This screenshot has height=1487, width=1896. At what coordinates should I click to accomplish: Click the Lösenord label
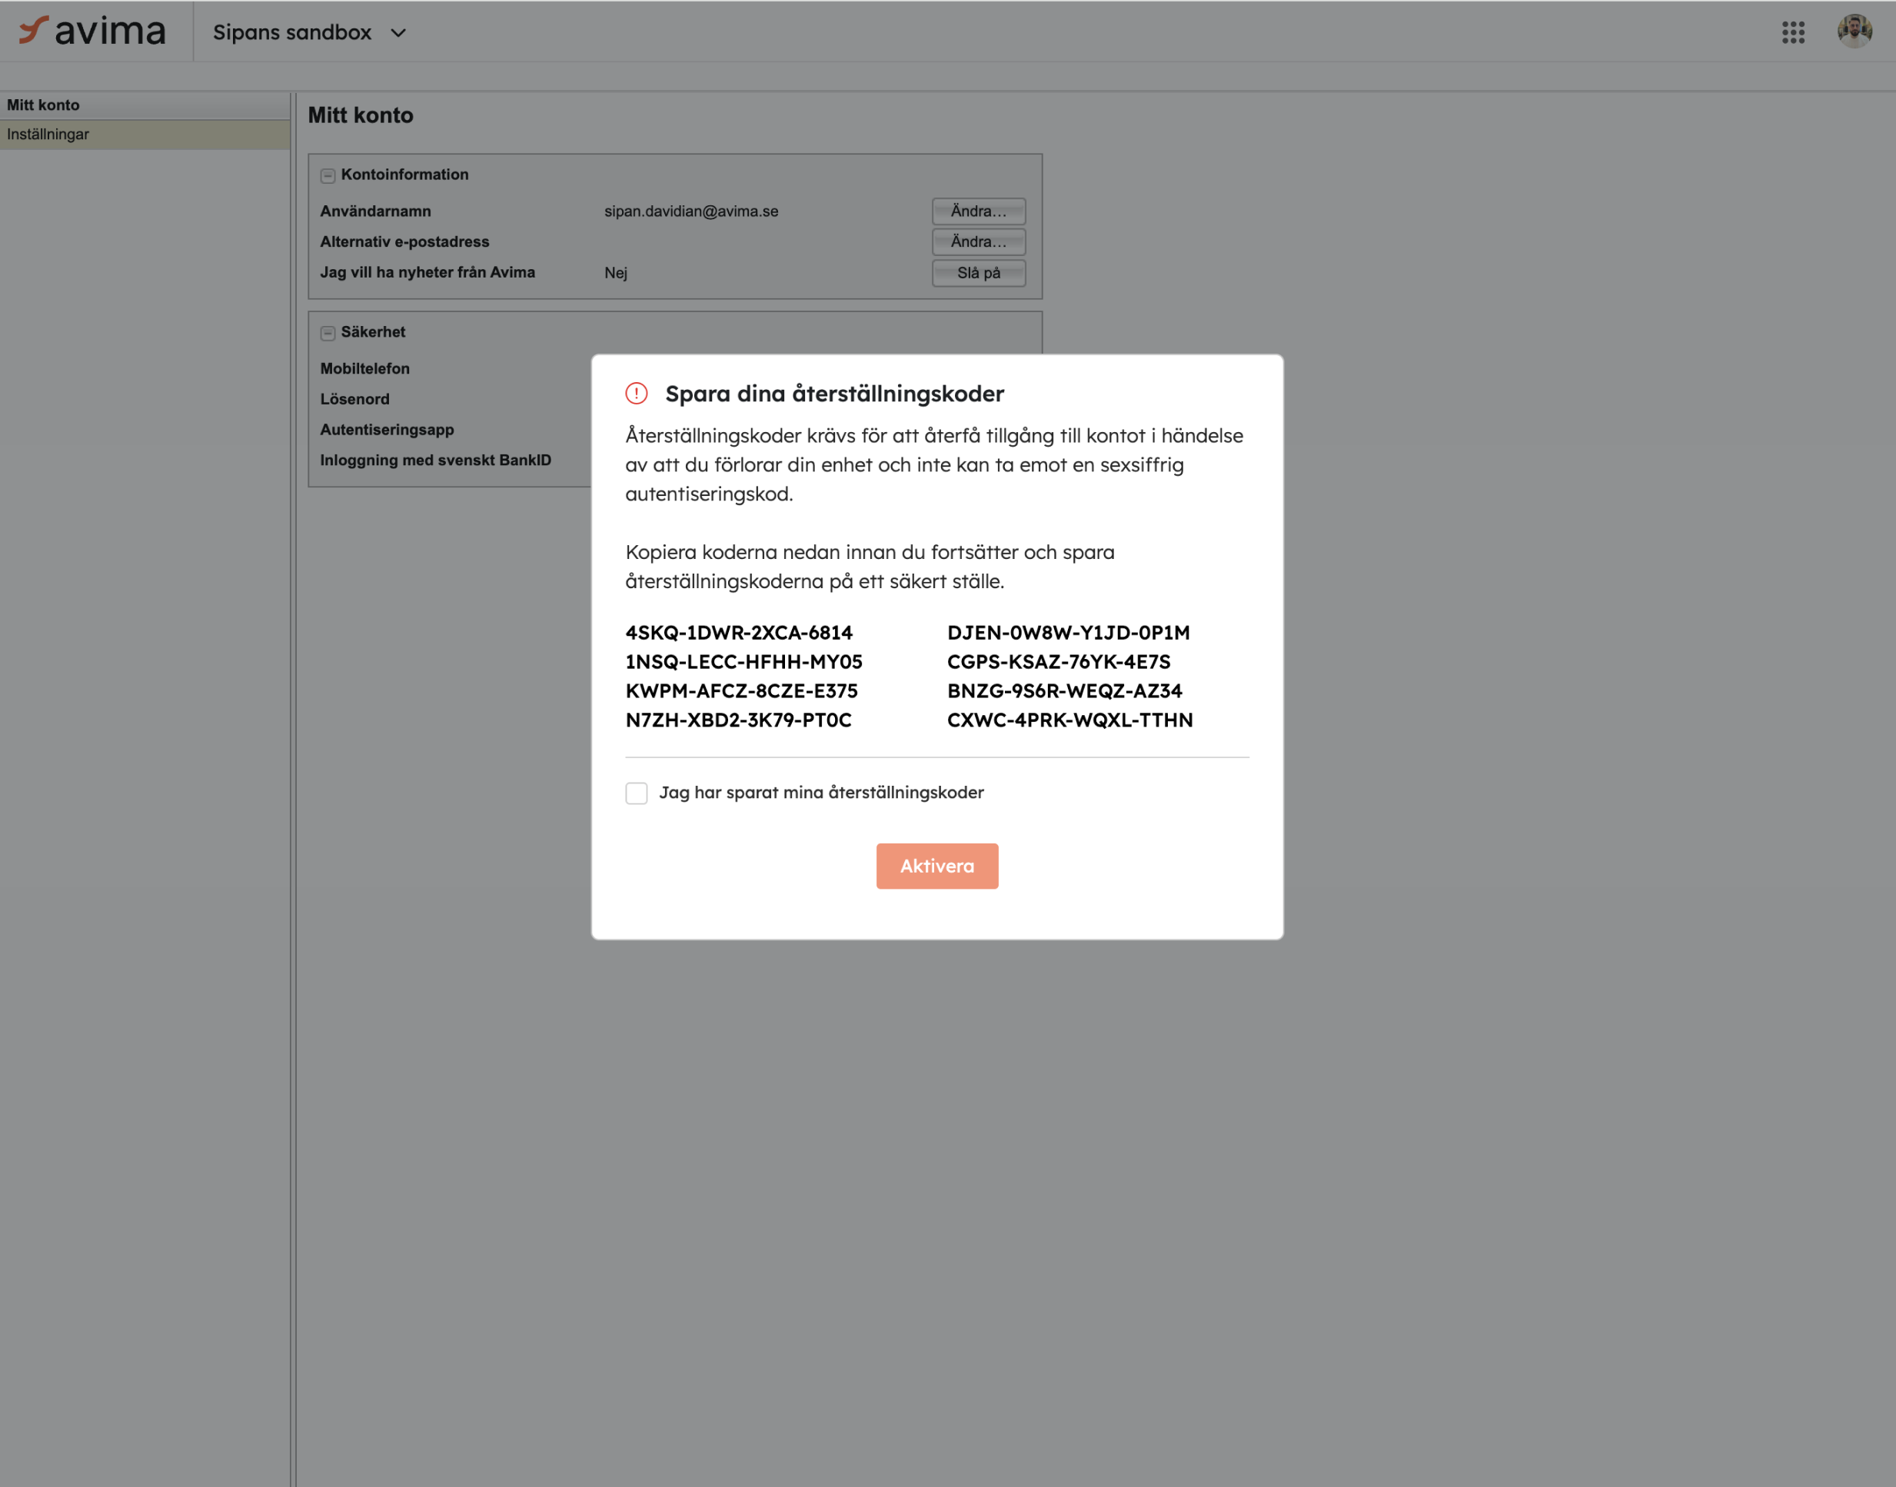coord(354,399)
